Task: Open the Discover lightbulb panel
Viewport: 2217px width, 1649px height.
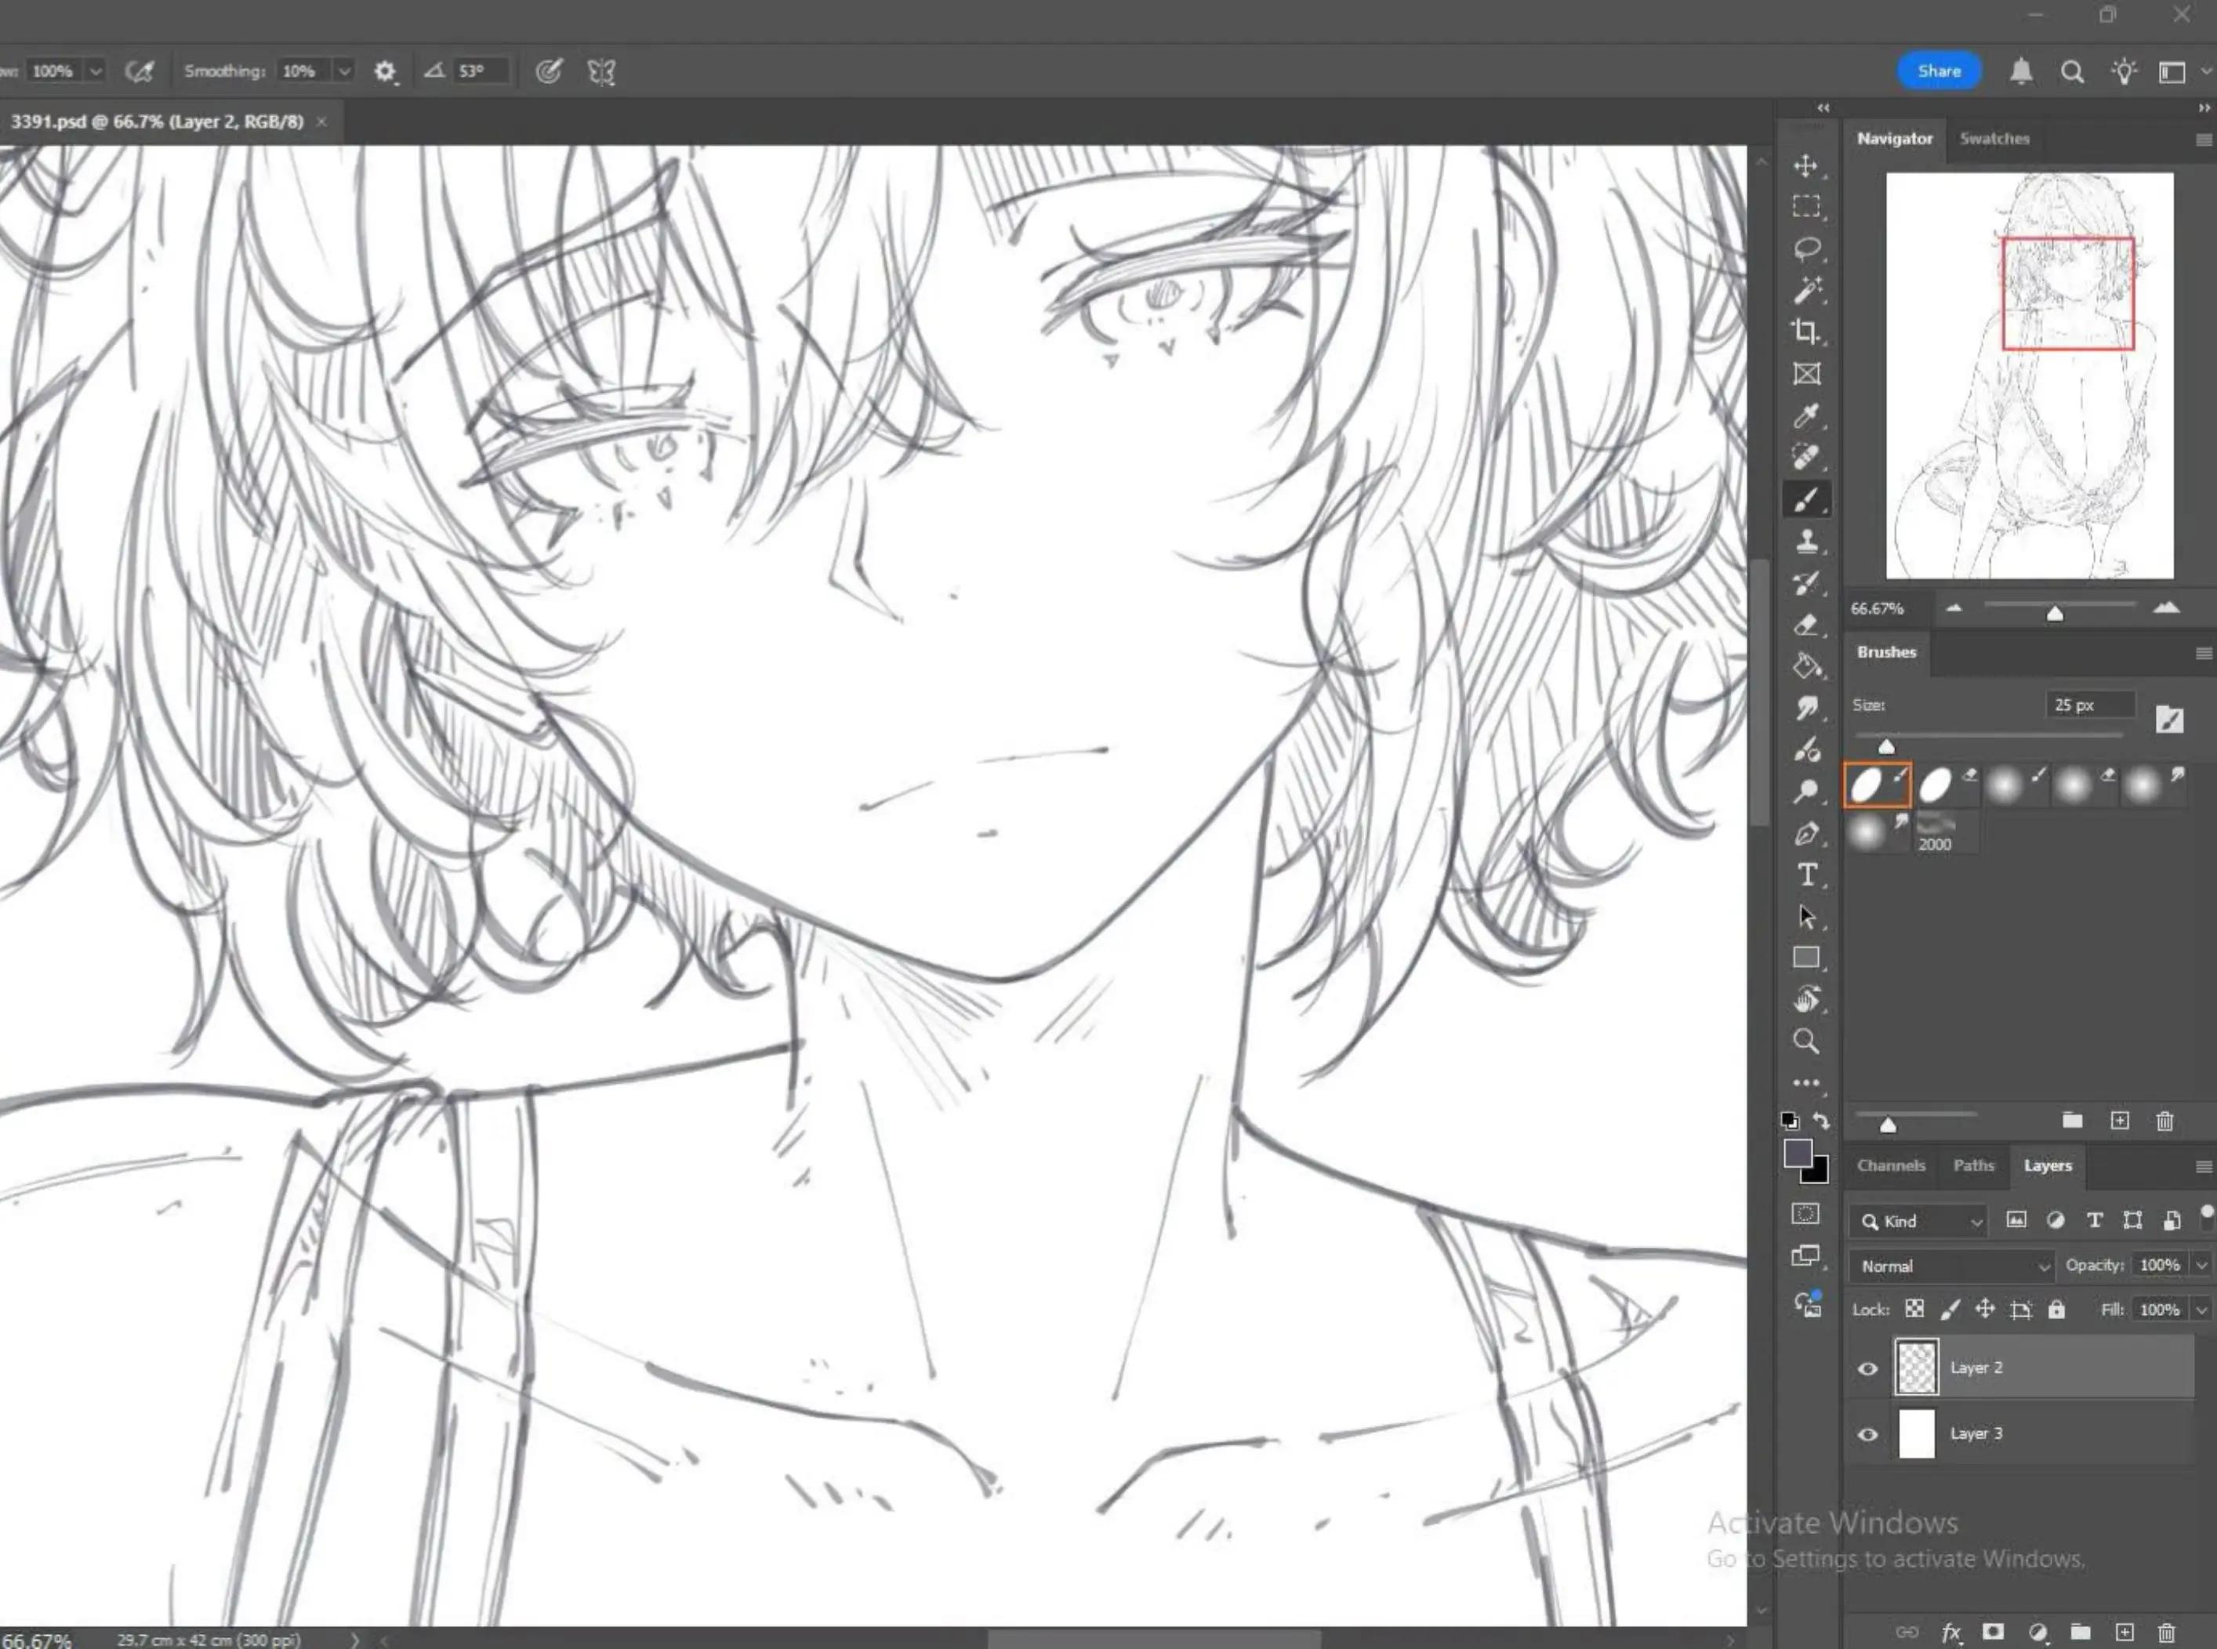Action: (x=2124, y=71)
